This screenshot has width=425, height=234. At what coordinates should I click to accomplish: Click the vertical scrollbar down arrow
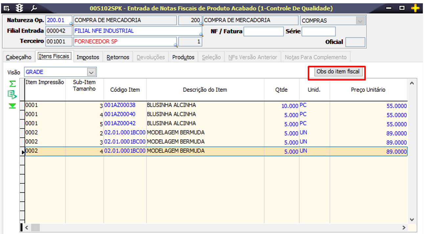coord(412,219)
